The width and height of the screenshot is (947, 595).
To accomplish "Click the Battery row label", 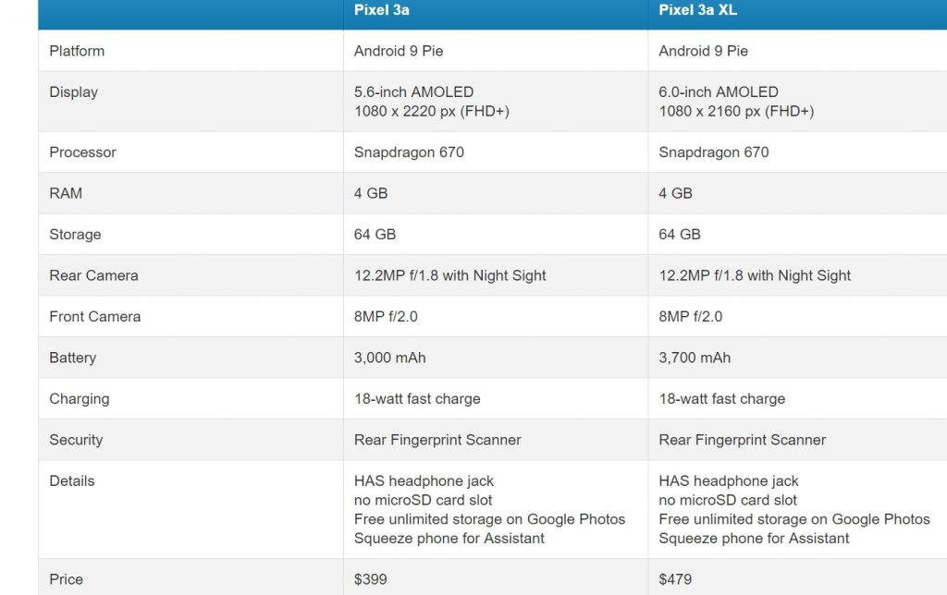I will 72,358.
